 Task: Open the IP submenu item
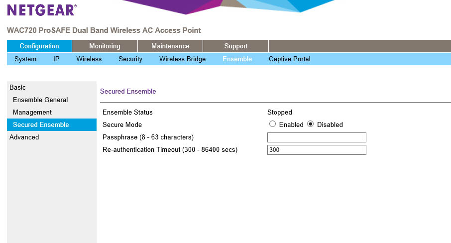tap(56, 59)
